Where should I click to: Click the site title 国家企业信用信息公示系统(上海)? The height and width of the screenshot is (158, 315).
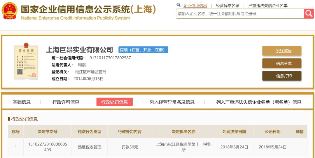click(88, 9)
